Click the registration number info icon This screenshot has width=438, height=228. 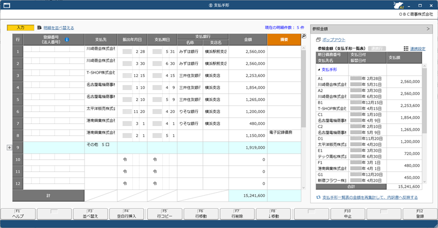coord(67,39)
